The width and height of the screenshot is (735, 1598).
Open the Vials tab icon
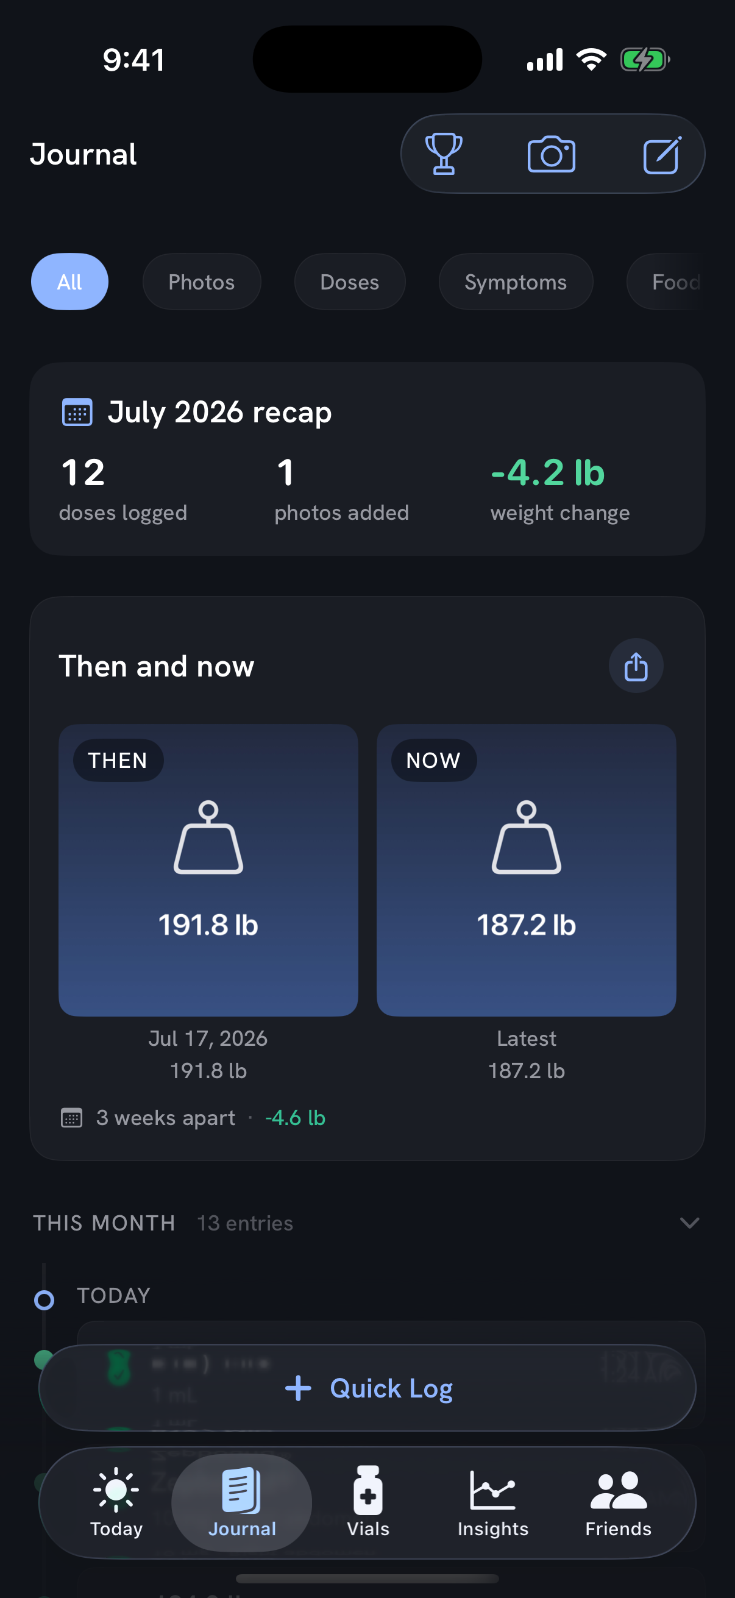point(368,1502)
